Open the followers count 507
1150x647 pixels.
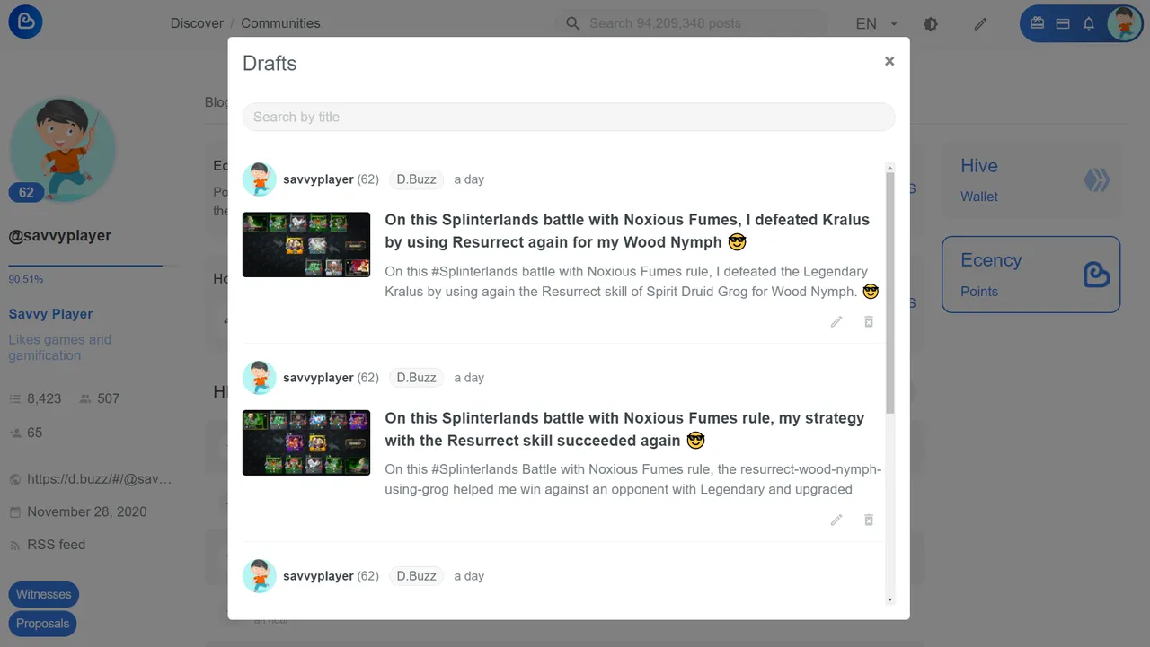[99, 398]
